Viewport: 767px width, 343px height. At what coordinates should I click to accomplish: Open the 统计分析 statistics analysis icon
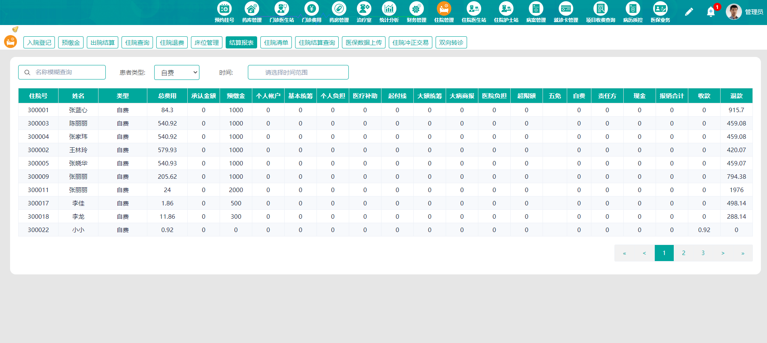pos(389,12)
